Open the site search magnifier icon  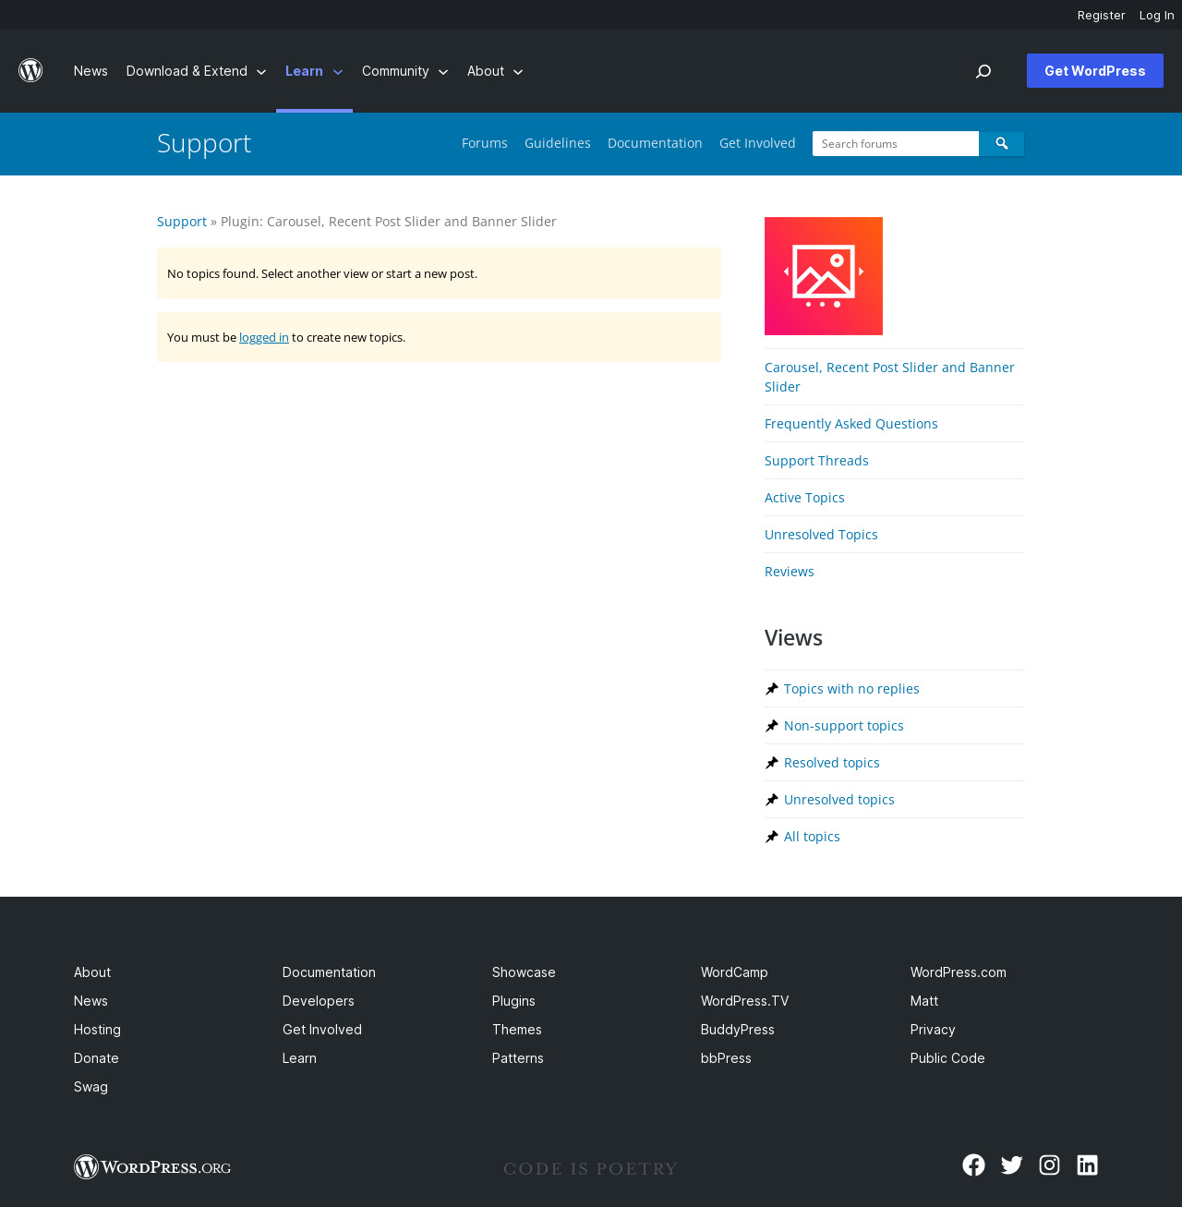(983, 71)
